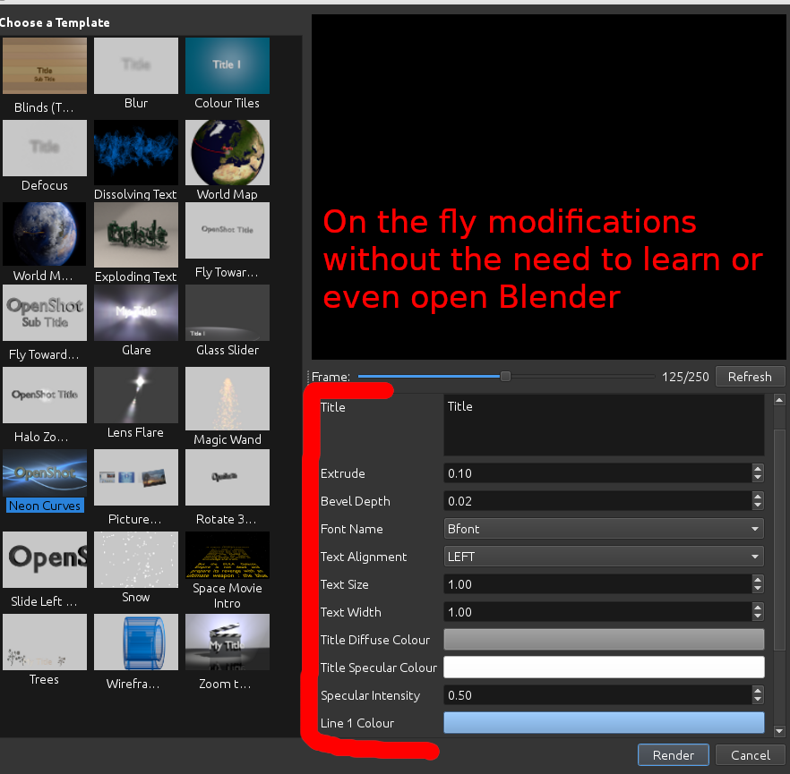Select the World Map template thumbnail
The image size is (790, 774).
(227, 152)
